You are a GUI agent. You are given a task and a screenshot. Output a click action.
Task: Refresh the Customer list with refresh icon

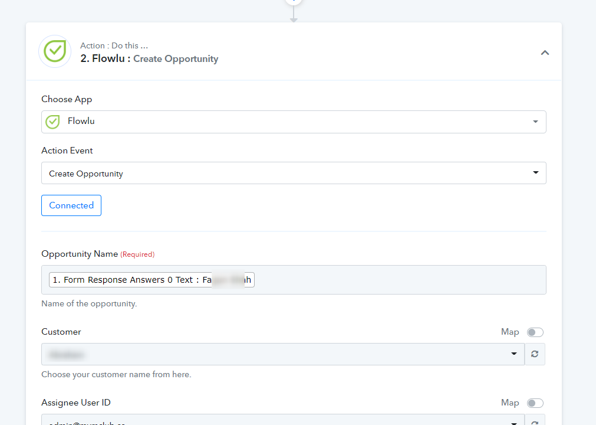click(x=535, y=354)
